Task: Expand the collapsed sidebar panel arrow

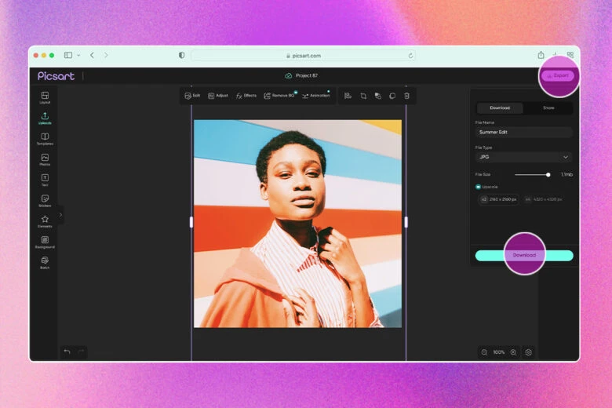Action: tap(60, 215)
